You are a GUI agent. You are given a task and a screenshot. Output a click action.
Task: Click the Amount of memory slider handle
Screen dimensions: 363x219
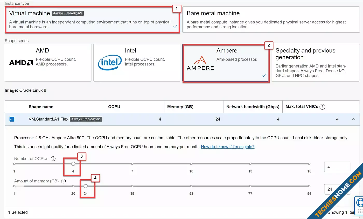(86, 186)
